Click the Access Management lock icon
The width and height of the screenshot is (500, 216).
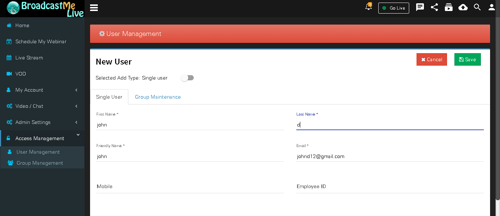coord(9,138)
